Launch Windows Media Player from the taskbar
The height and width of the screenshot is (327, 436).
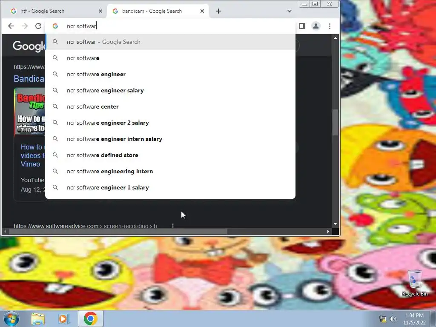coord(63,318)
